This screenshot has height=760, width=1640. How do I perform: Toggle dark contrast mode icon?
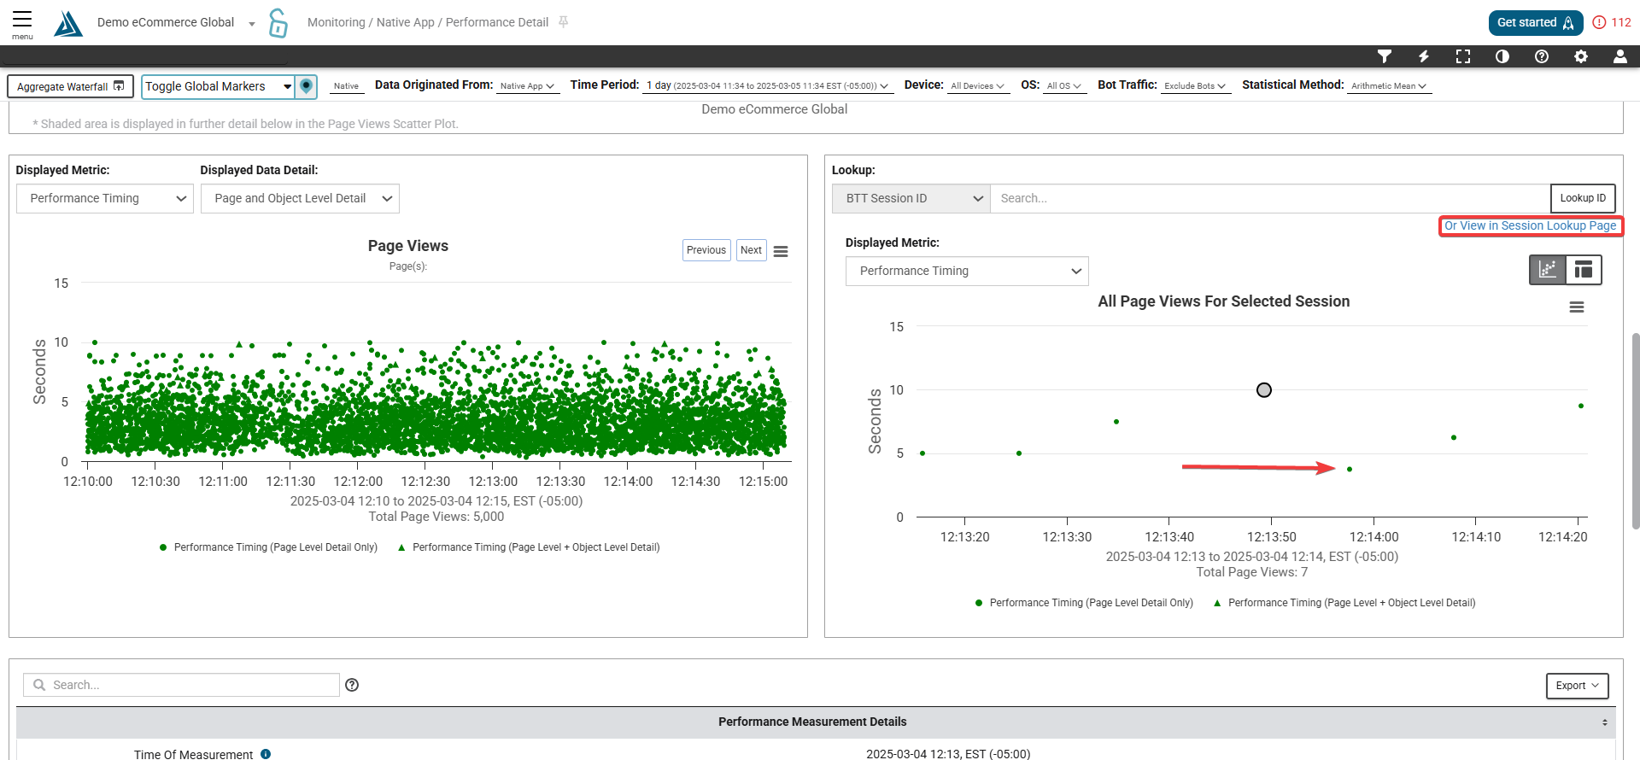[1502, 56]
